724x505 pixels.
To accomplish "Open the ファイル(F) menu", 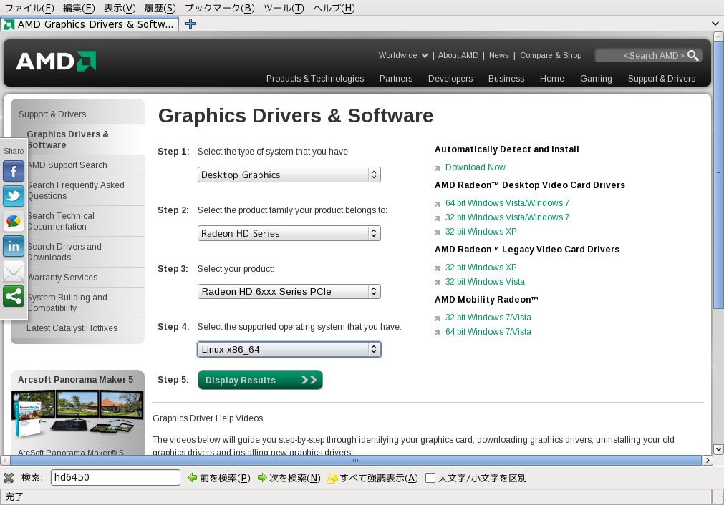I will (x=29, y=8).
